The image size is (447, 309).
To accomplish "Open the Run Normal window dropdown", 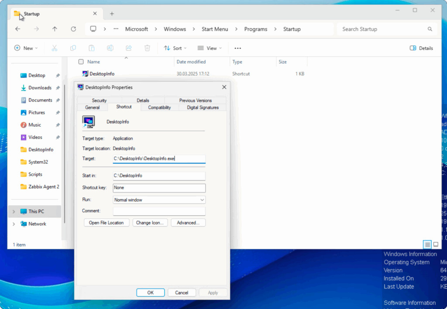I will click(159, 200).
